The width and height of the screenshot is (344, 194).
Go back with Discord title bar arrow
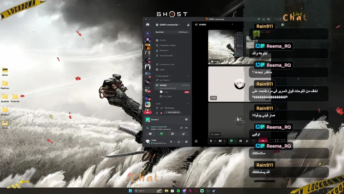coord(146,19)
